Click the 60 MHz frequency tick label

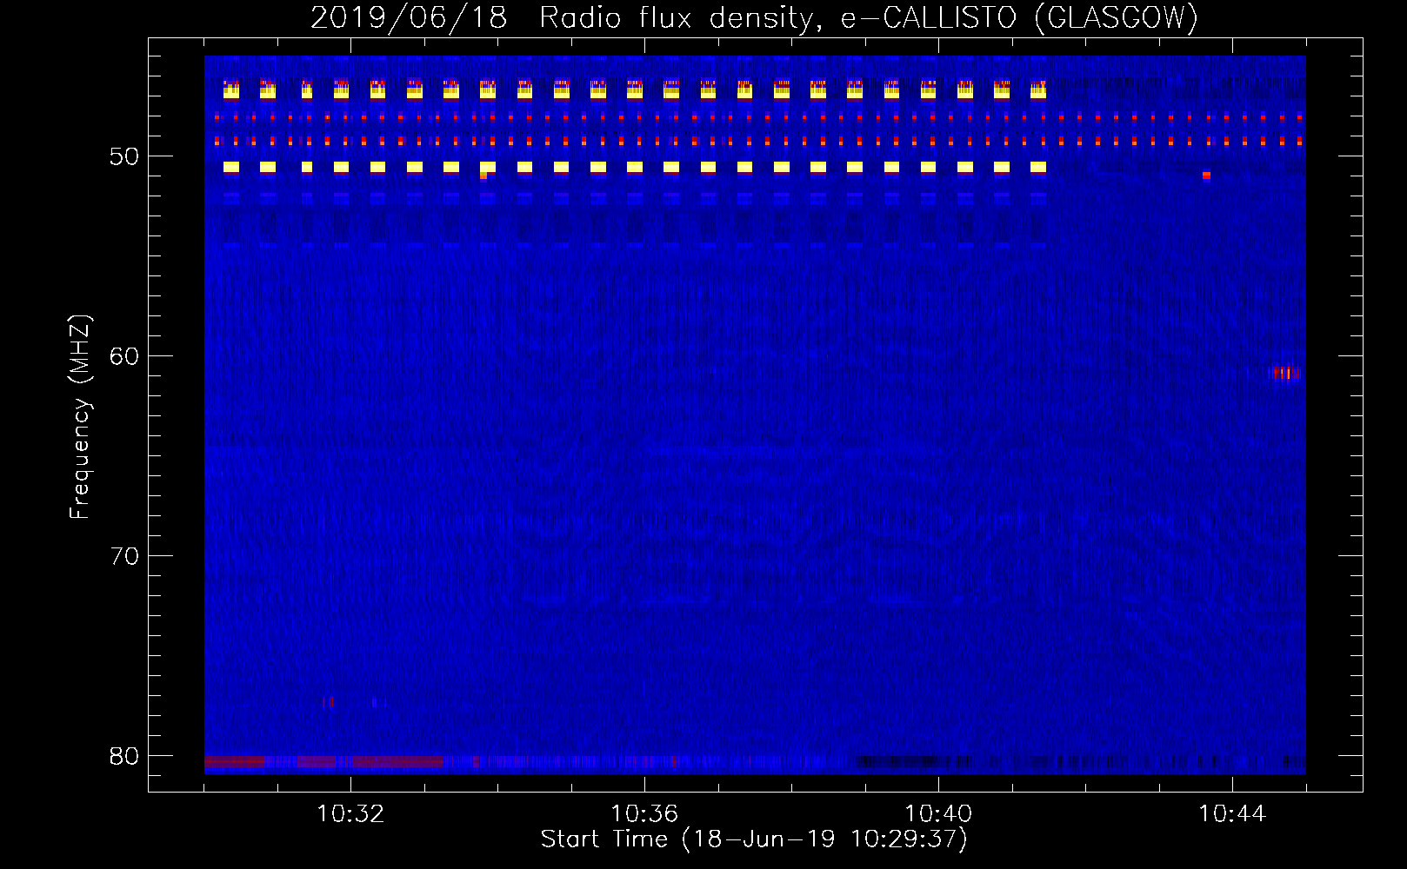point(124,356)
